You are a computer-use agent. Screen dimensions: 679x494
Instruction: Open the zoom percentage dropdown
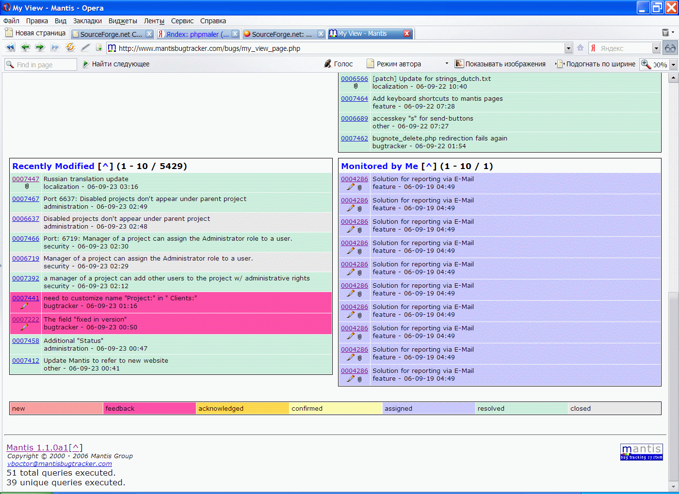tap(673, 64)
